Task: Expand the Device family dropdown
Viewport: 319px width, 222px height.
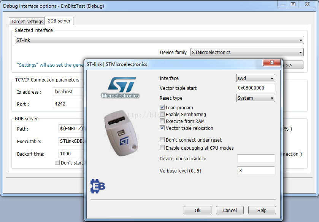Action: (247, 52)
